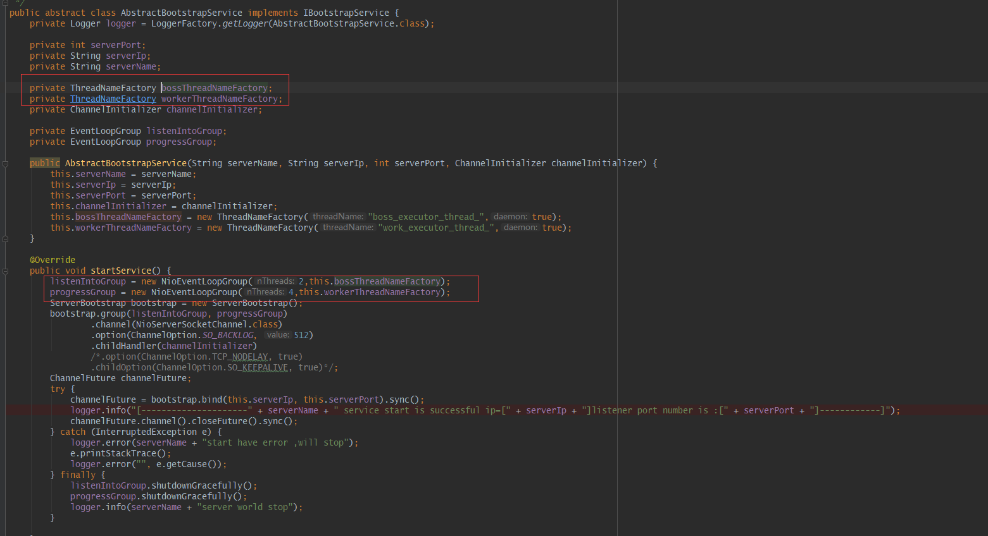
Task: Click the SO_BACKLOG constant
Action: (228, 336)
